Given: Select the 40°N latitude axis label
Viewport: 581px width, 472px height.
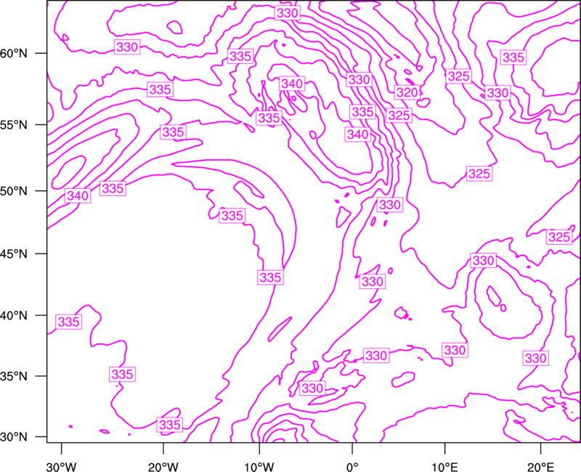Looking at the screenshot, I should point(14,316).
